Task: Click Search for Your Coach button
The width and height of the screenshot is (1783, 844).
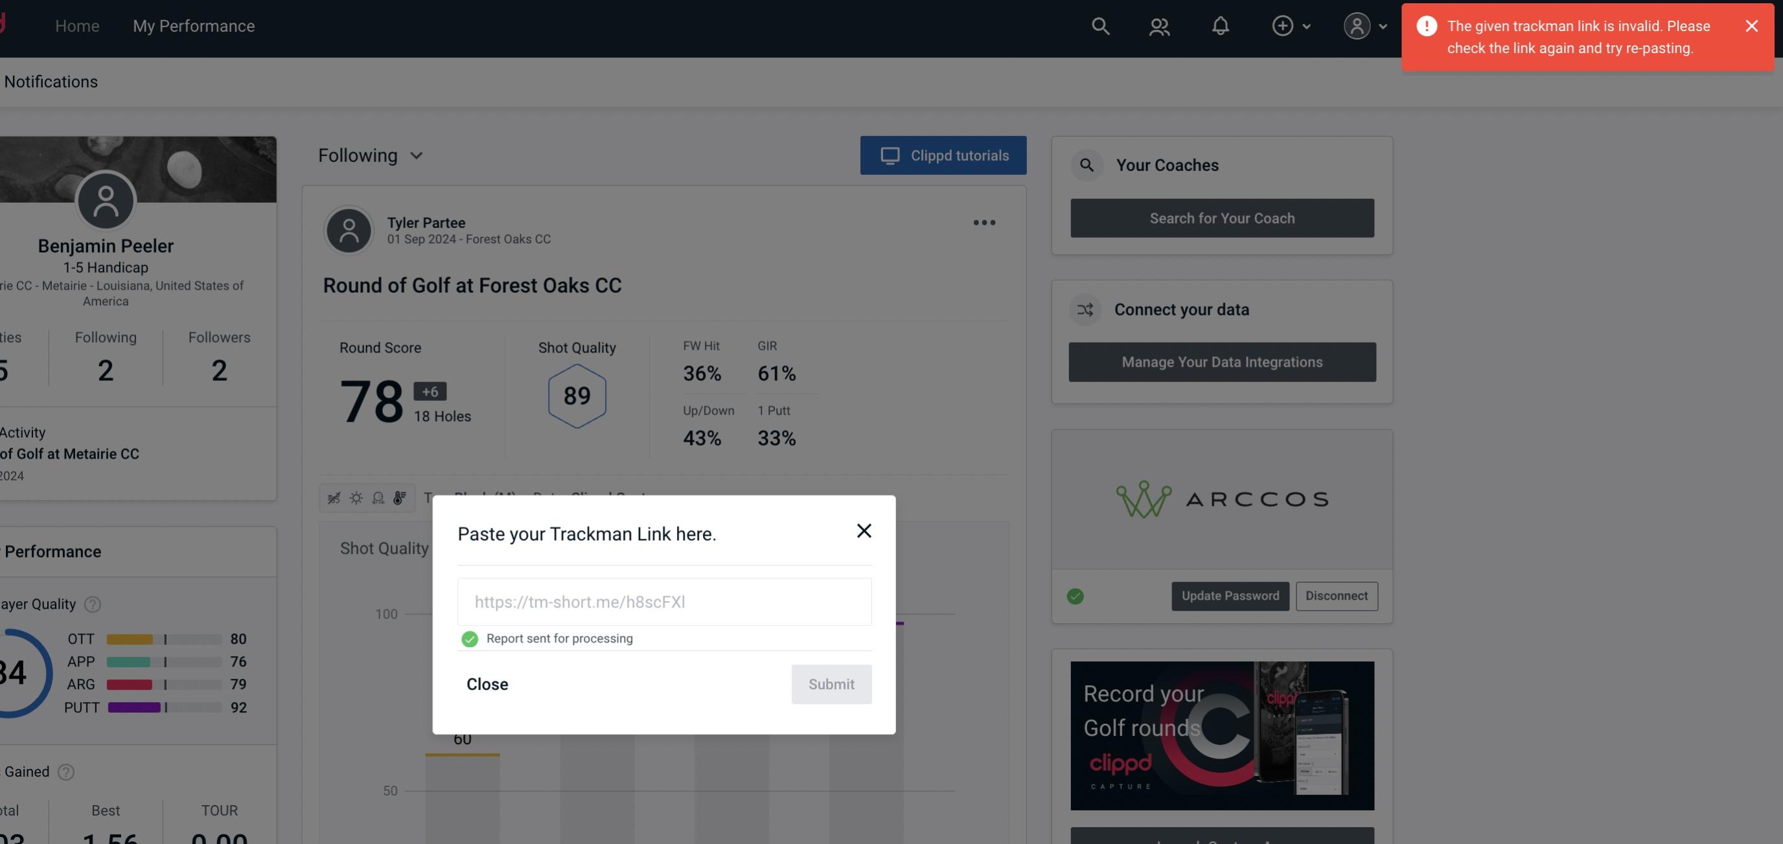Action: click(x=1223, y=218)
